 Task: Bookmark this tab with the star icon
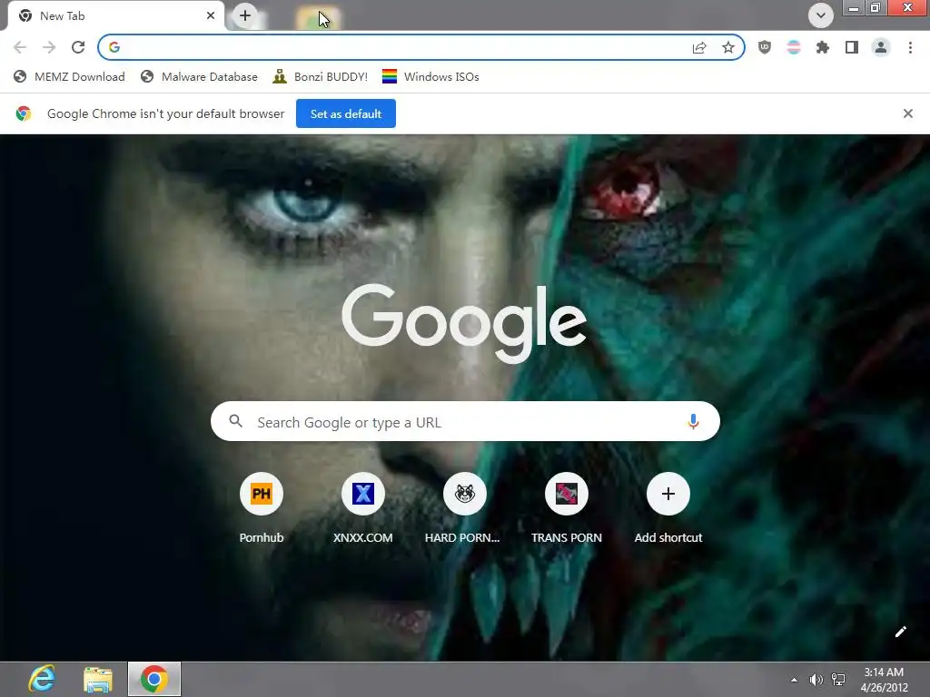[728, 47]
